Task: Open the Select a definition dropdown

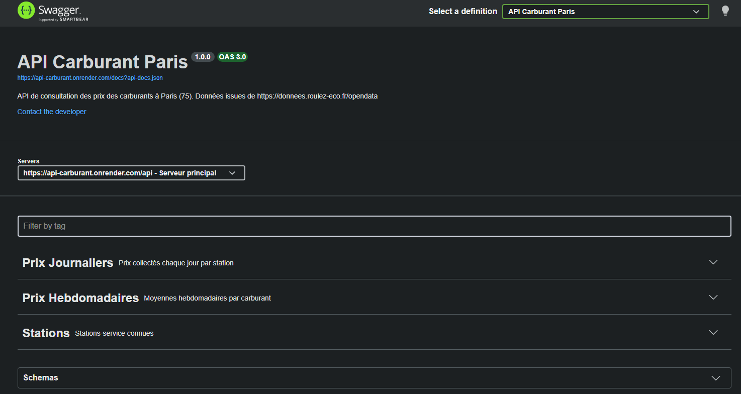Action: (605, 12)
